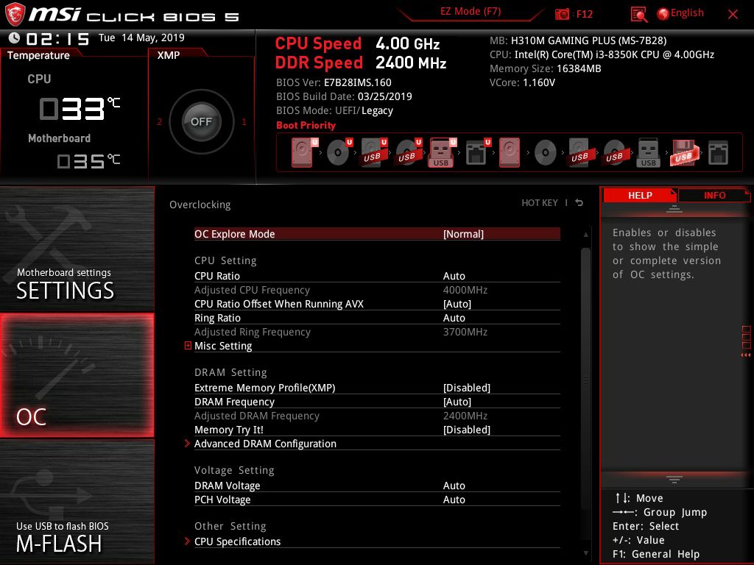Select the UEFI hard disk boot device icon
Image resolution: width=754 pixels, height=565 pixels.
pyautogui.click(x=304, y=152)
